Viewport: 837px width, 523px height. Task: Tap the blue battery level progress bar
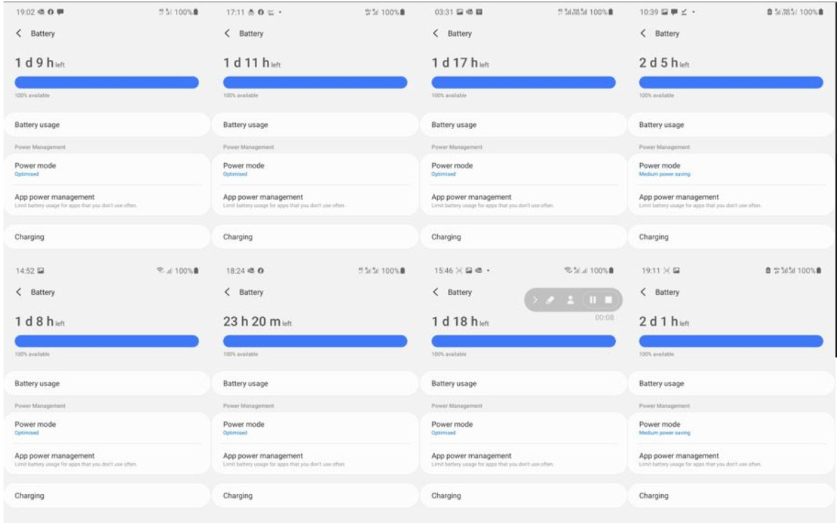click(x=105, y=81)
